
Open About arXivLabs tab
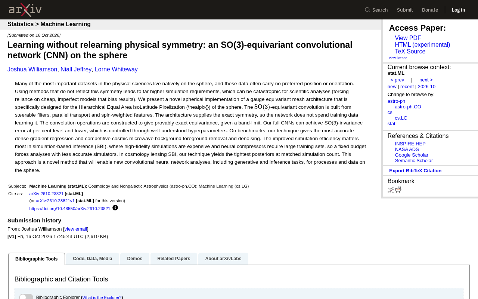223,259
